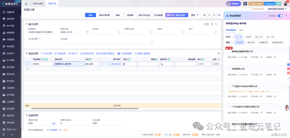Open the home tab icon

point(26,3)
